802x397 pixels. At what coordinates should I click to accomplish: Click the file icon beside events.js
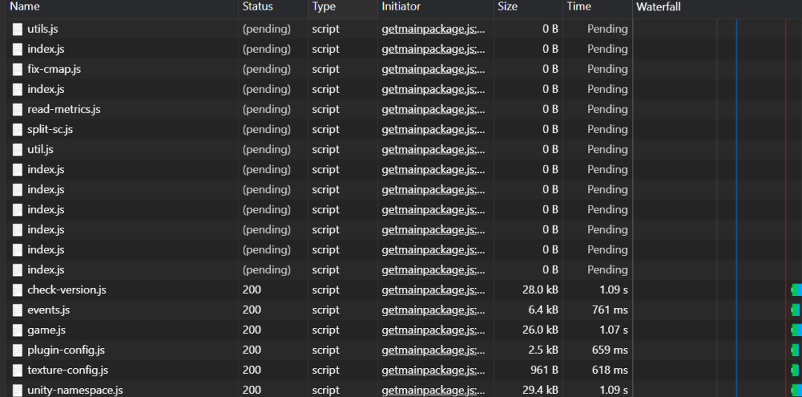18,309
